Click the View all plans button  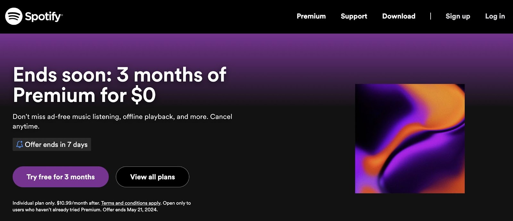152,177
